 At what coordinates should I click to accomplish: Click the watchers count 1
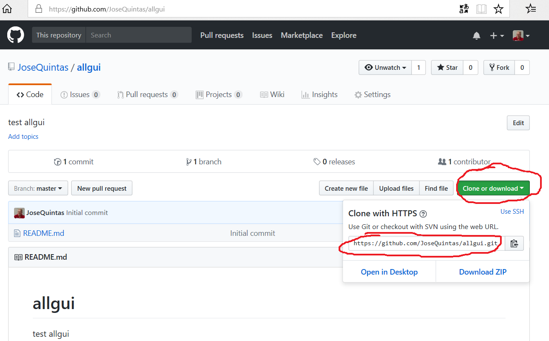point(419,68)
